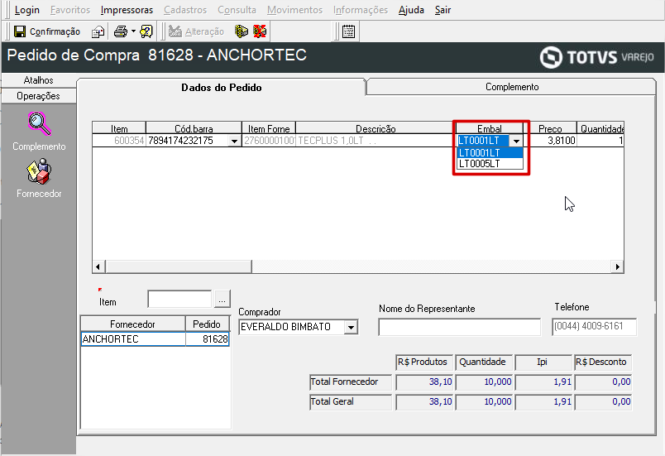The height and width of the screenshot is (456, 665).
Task: Click the Item column header
Action: [x=119, y=128]
